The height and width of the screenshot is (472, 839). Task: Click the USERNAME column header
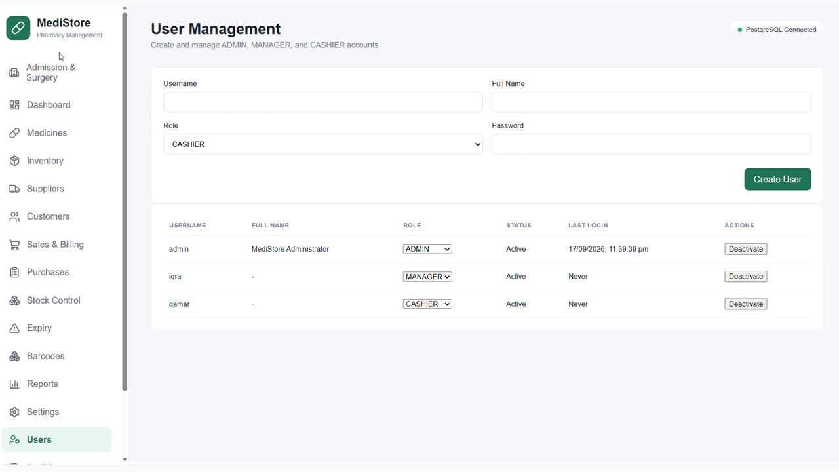[187, 226]
